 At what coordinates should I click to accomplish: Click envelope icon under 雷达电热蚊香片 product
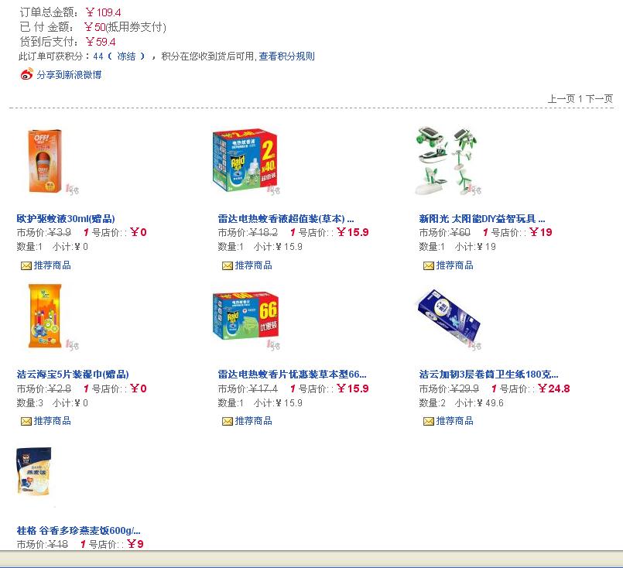pos(228,422)
